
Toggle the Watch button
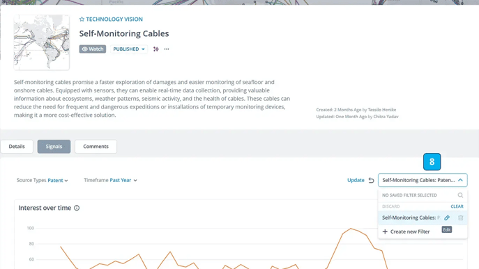(93, 49)
